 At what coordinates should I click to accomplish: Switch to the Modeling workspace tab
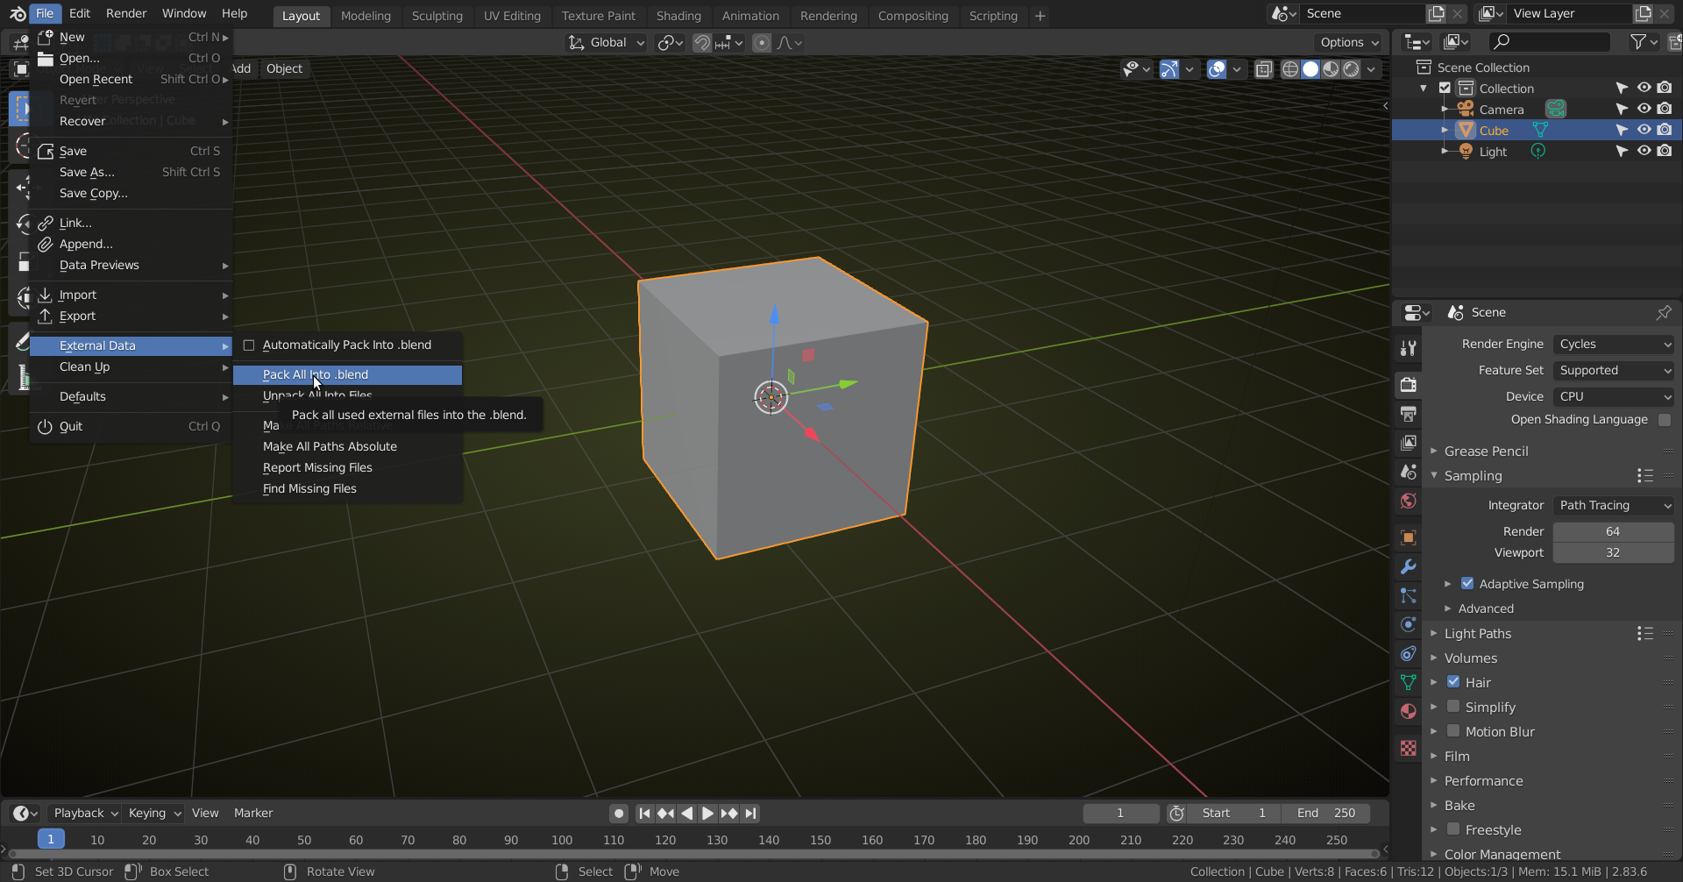[366, 16]
